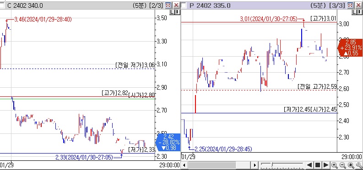363x170 pixels.
Task: Zoom in on the chart with the magnifier plus icon
Action: pos(334,165)
